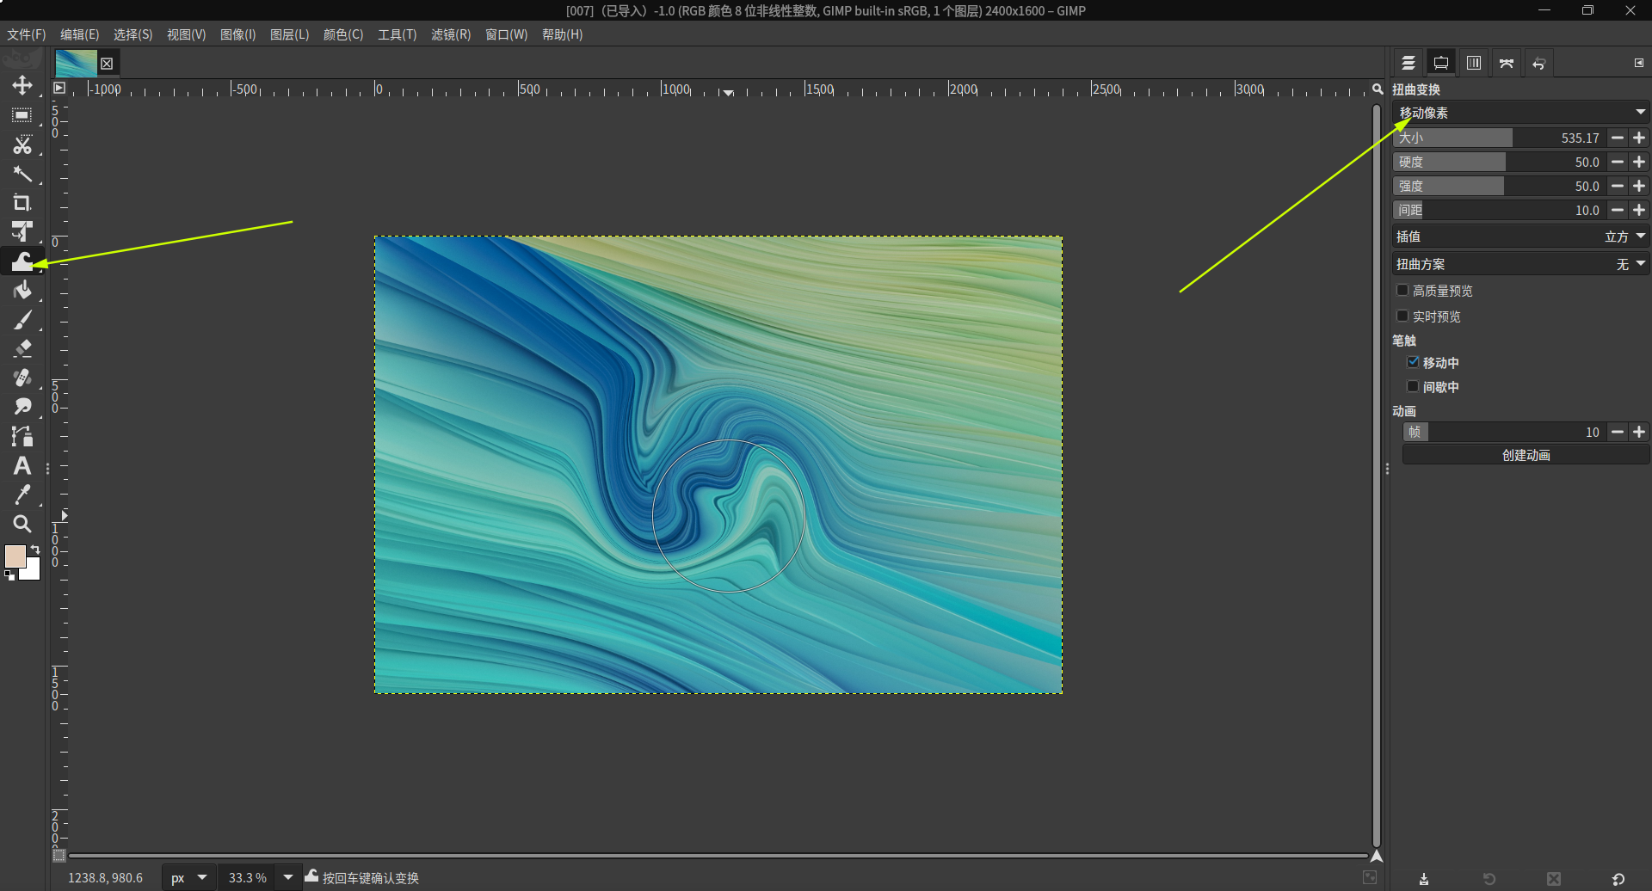Open the 滤镜(R) menu
Image resolution: width=1652 pixels, height=891 pixels.
point(451,34)
